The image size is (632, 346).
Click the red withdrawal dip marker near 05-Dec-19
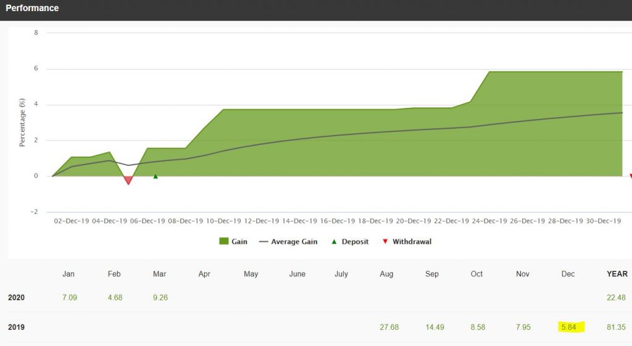point(128,181)
